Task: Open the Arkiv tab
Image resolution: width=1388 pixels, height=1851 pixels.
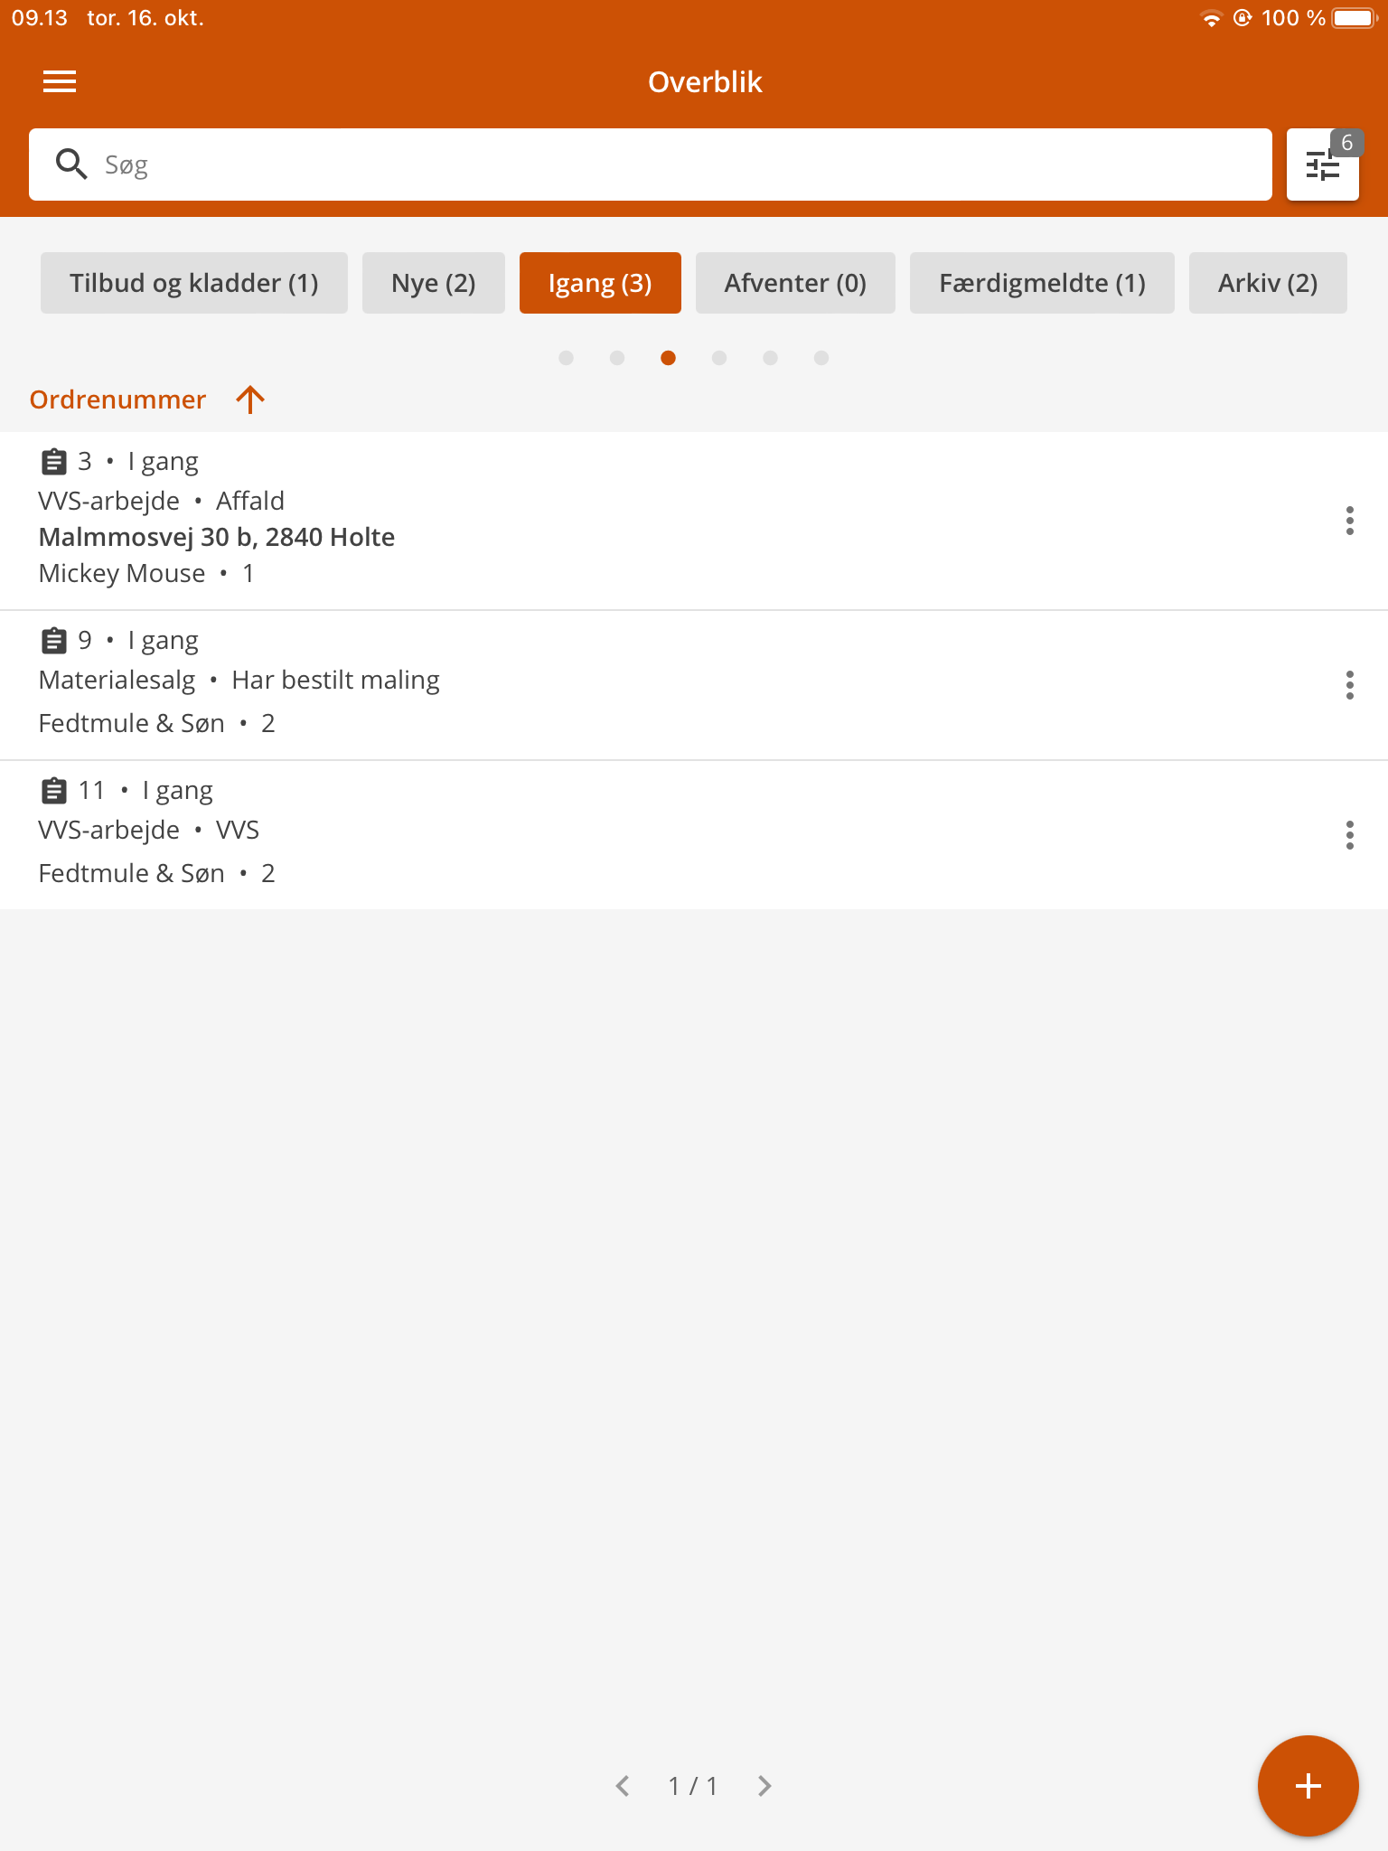Action: click(1267, 283)
